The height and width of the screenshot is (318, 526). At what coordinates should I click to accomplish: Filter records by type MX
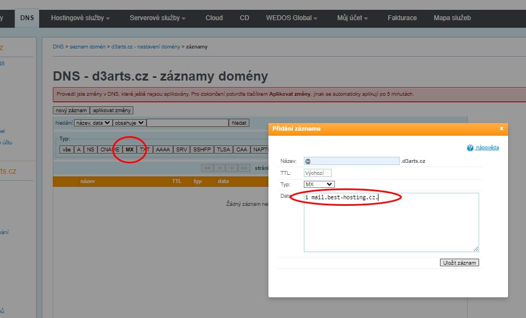point(130,150)
